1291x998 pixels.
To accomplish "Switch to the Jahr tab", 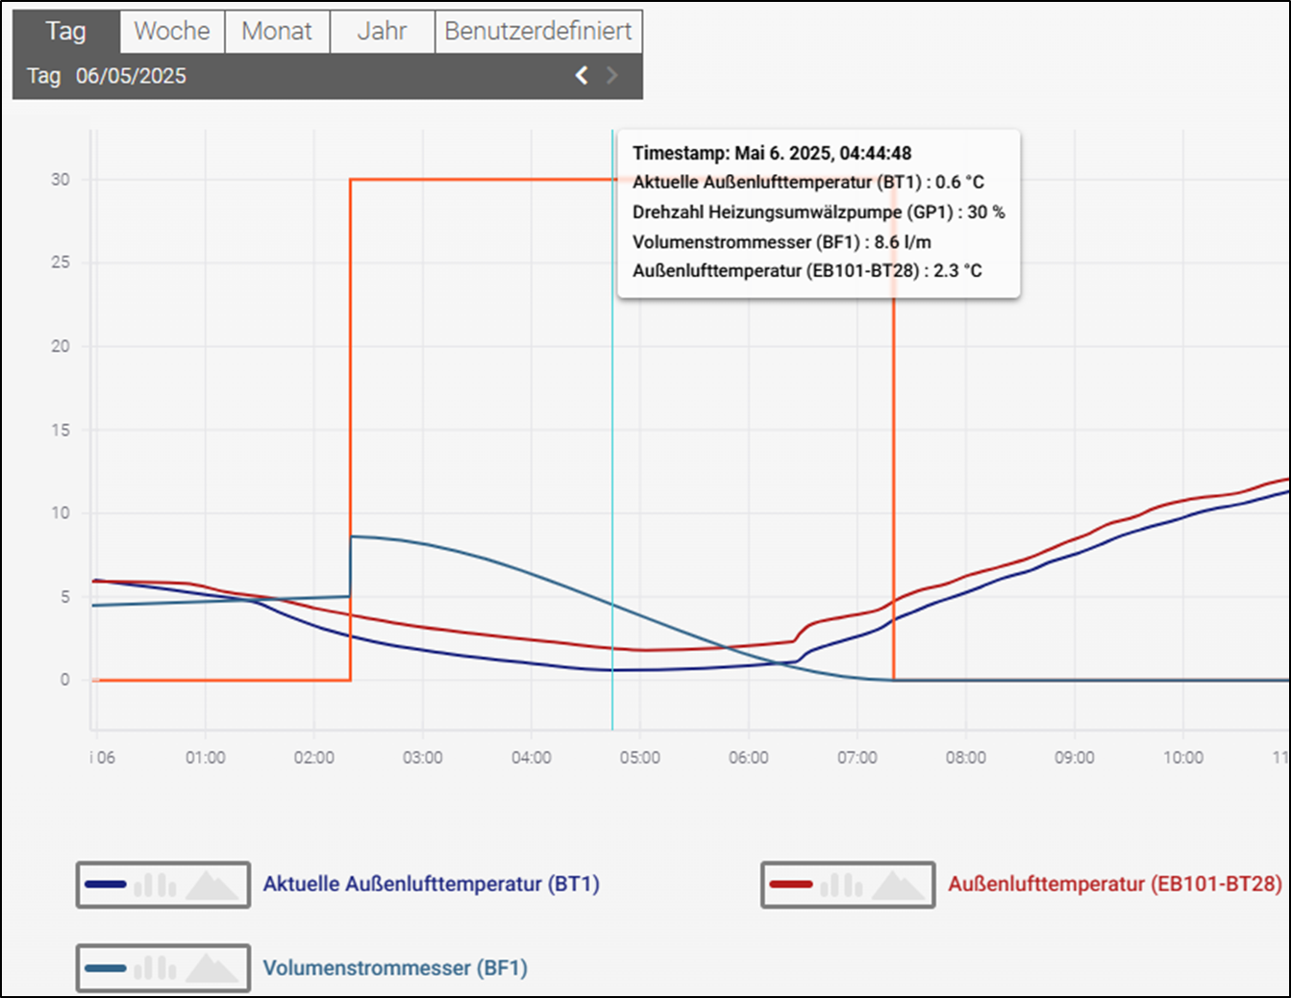I will 382,32.
